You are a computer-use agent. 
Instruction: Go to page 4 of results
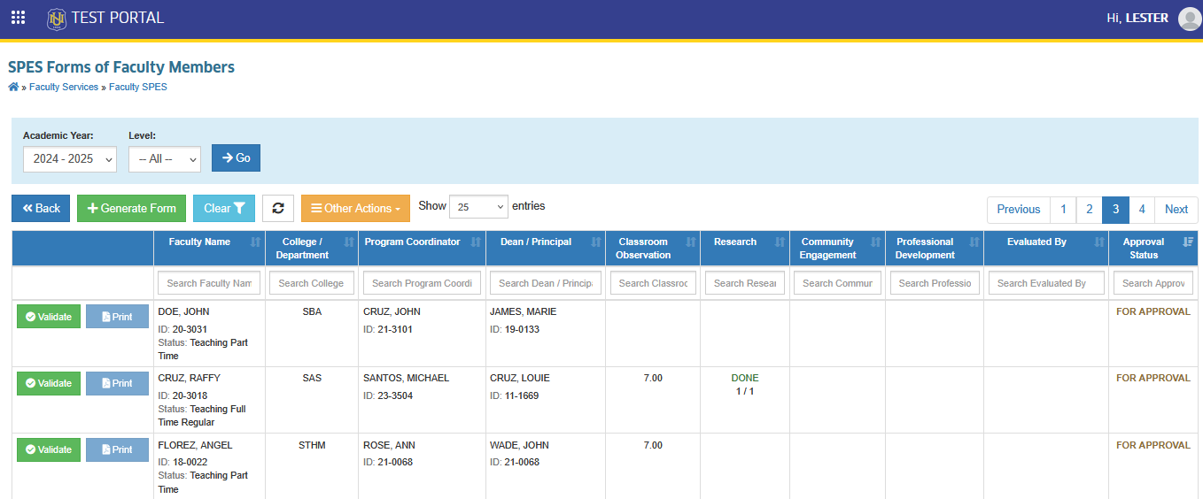(x=1142, y=210)
